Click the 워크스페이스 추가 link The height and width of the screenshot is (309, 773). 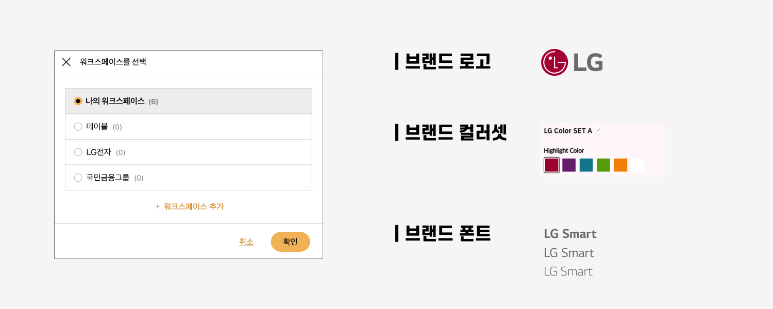click(193, 206)
